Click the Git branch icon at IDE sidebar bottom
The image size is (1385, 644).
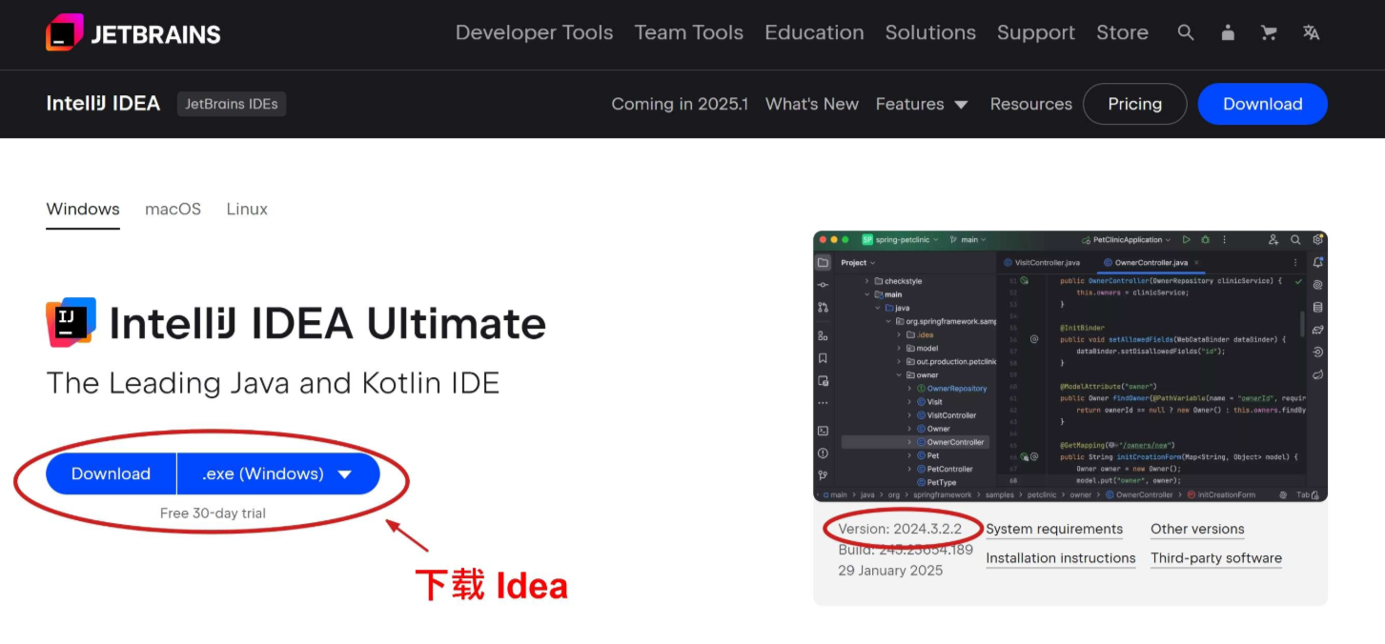tap(823, 475)
